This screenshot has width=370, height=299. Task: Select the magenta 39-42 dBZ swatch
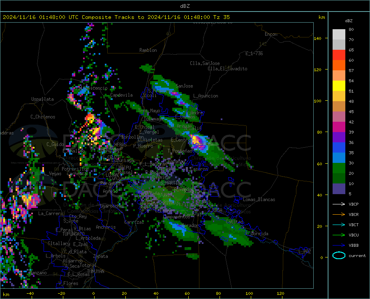(x=339, y=127)
